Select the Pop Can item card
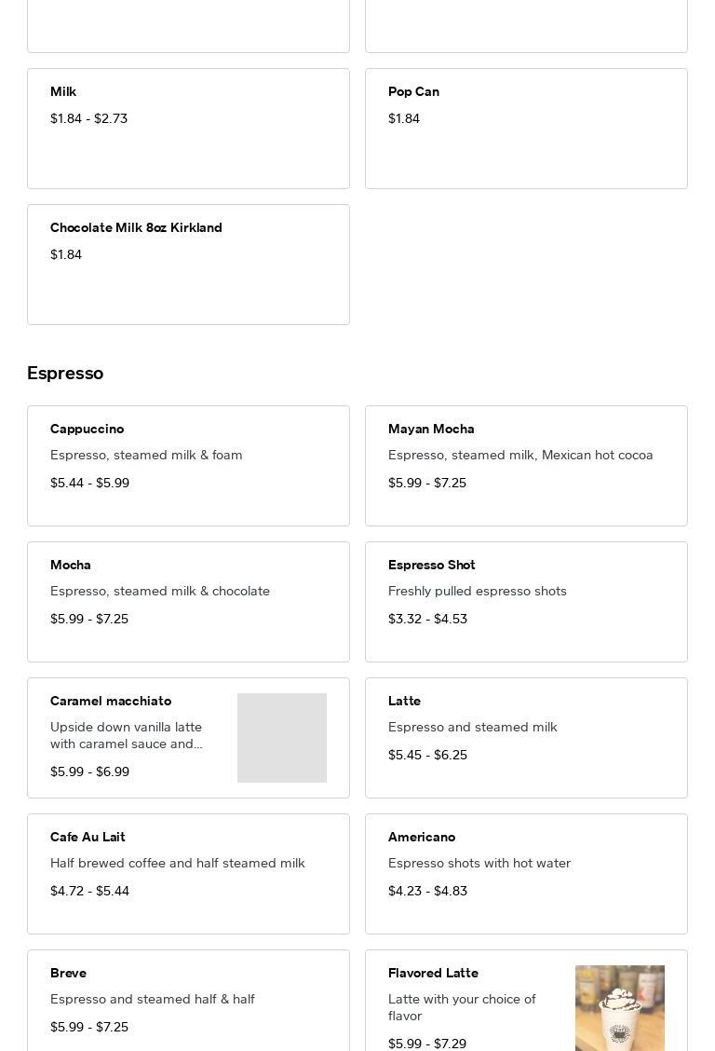Viewport: 715px width, 1051px height. point(526,129)
